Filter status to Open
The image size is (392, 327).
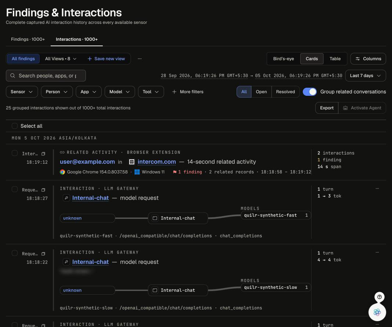tap(261, 92)
